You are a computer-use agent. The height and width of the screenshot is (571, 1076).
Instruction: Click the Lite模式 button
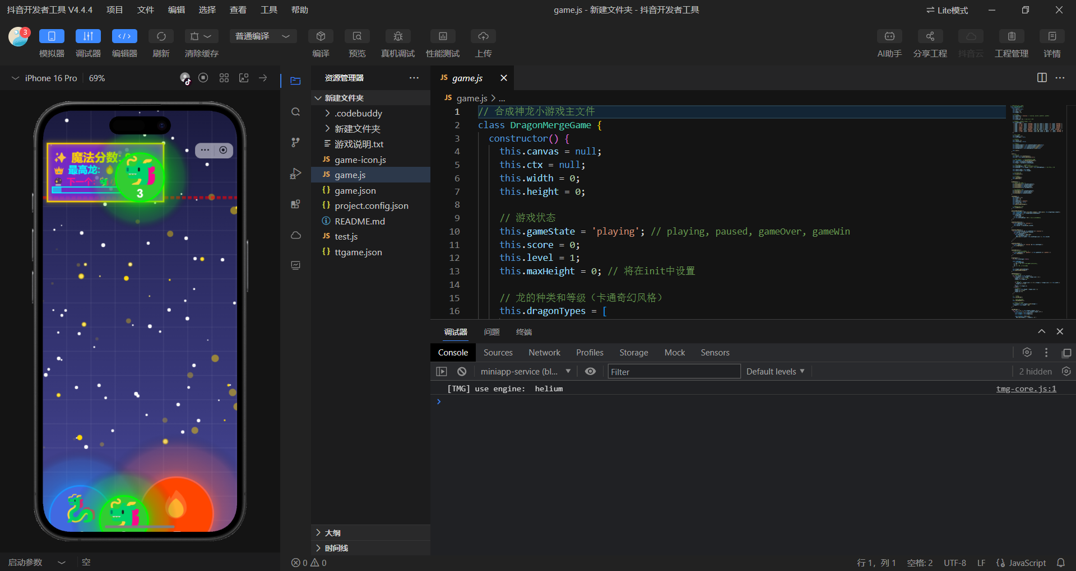947,10
